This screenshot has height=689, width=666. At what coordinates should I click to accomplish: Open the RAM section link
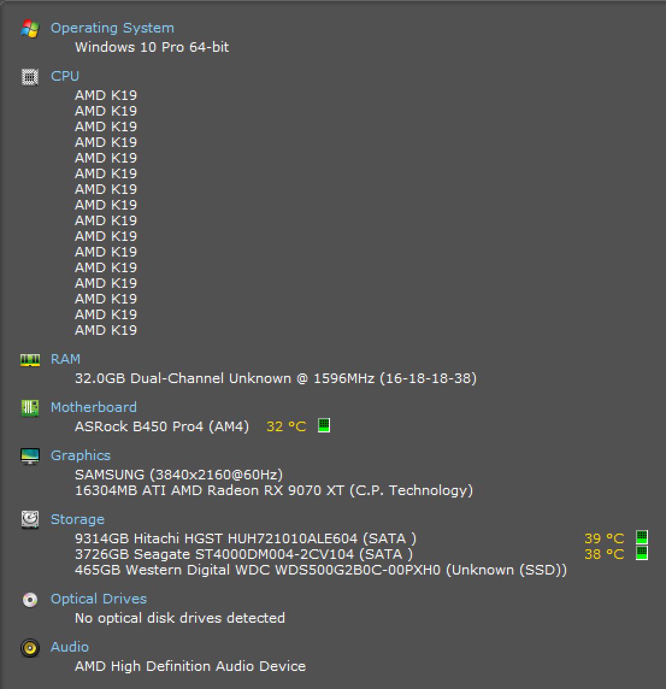point(66,359)
